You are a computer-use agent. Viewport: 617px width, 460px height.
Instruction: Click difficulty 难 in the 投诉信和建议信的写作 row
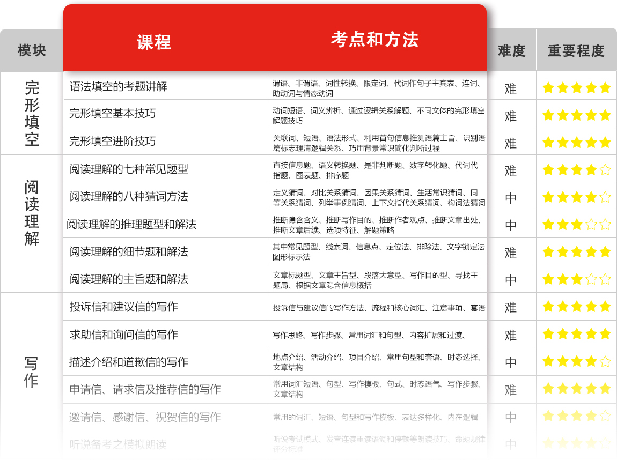coord(511,307)
